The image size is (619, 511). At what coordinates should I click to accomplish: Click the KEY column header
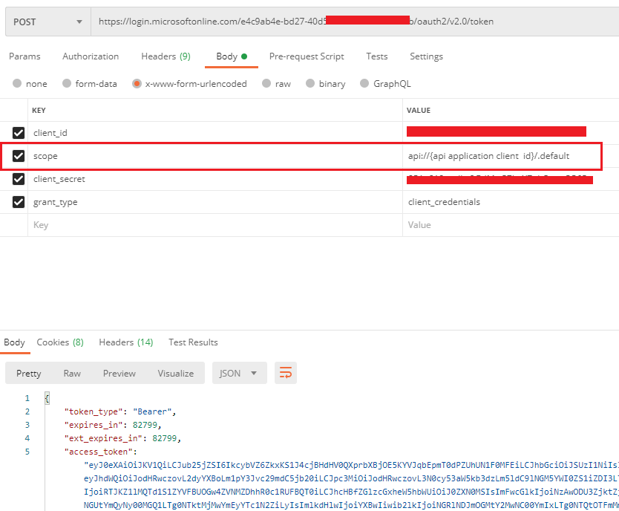pyautogui.click(x=39, y=110)
